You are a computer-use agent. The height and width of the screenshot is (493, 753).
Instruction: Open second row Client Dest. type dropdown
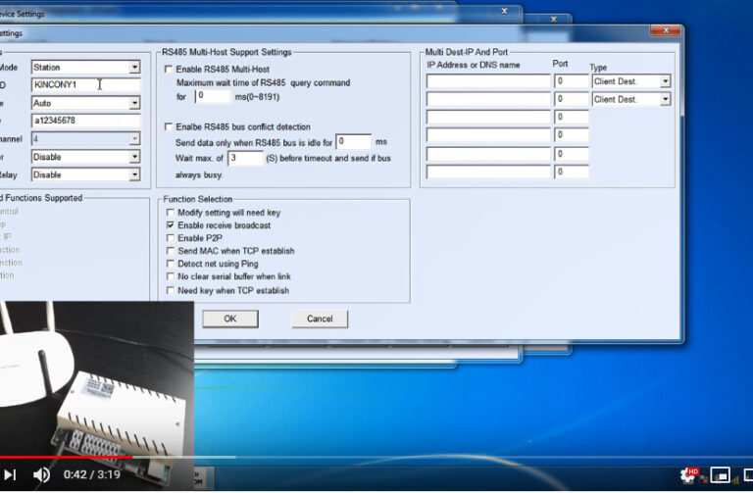pos(665,99)
